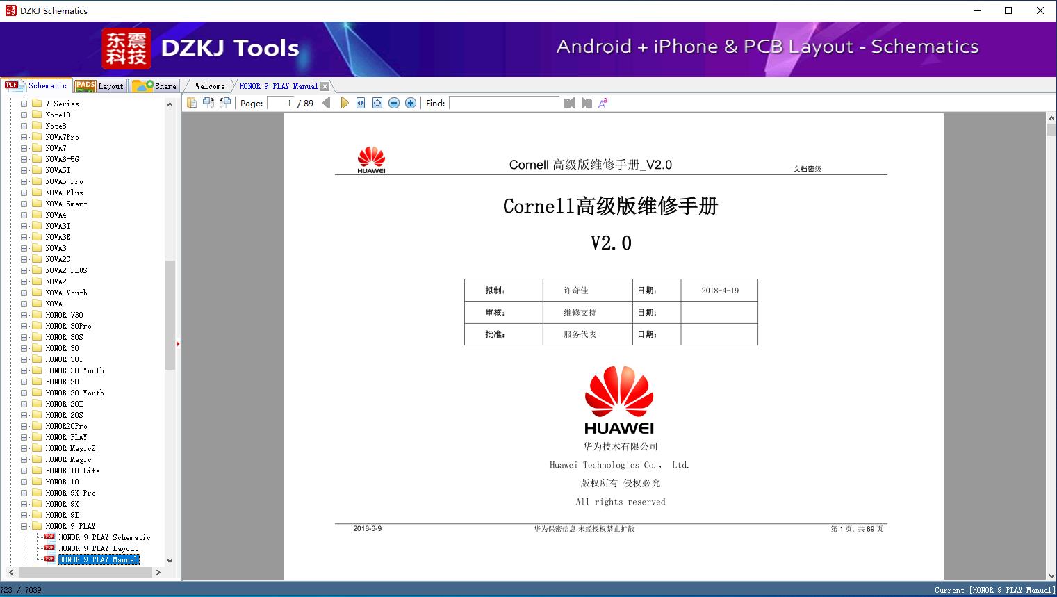Click the folder icon next to NOVA7Pro
Image resolution: width=1057 pixels, height=597 pixels.
tap(37, 137)
